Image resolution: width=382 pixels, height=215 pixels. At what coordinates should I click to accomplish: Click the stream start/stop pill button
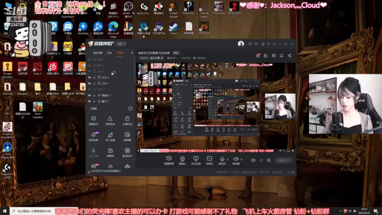pos(283,160)
